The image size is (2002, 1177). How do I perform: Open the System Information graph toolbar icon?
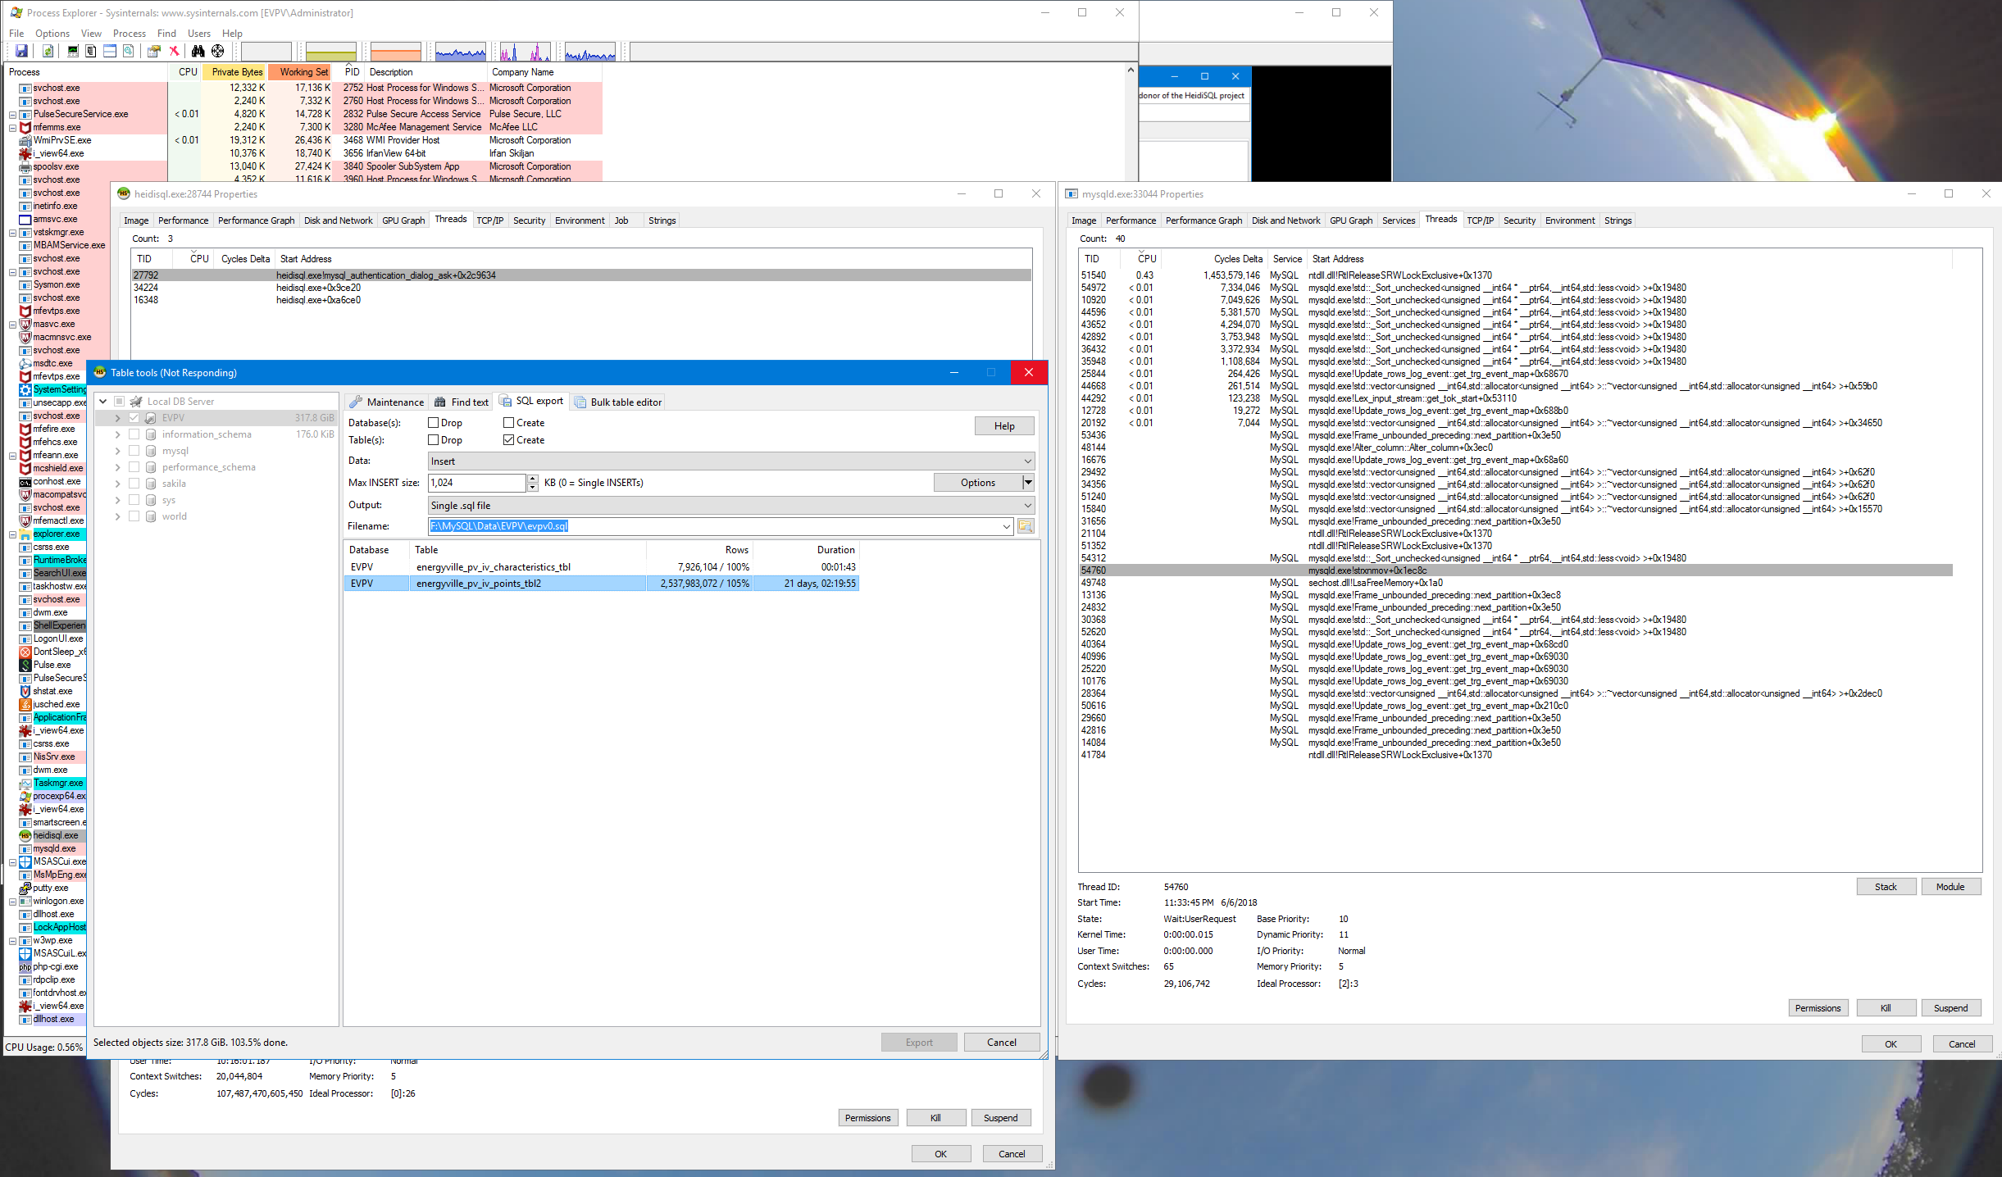[74, 51]
